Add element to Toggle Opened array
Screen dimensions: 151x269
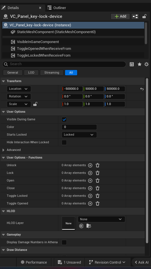[90, 204]
